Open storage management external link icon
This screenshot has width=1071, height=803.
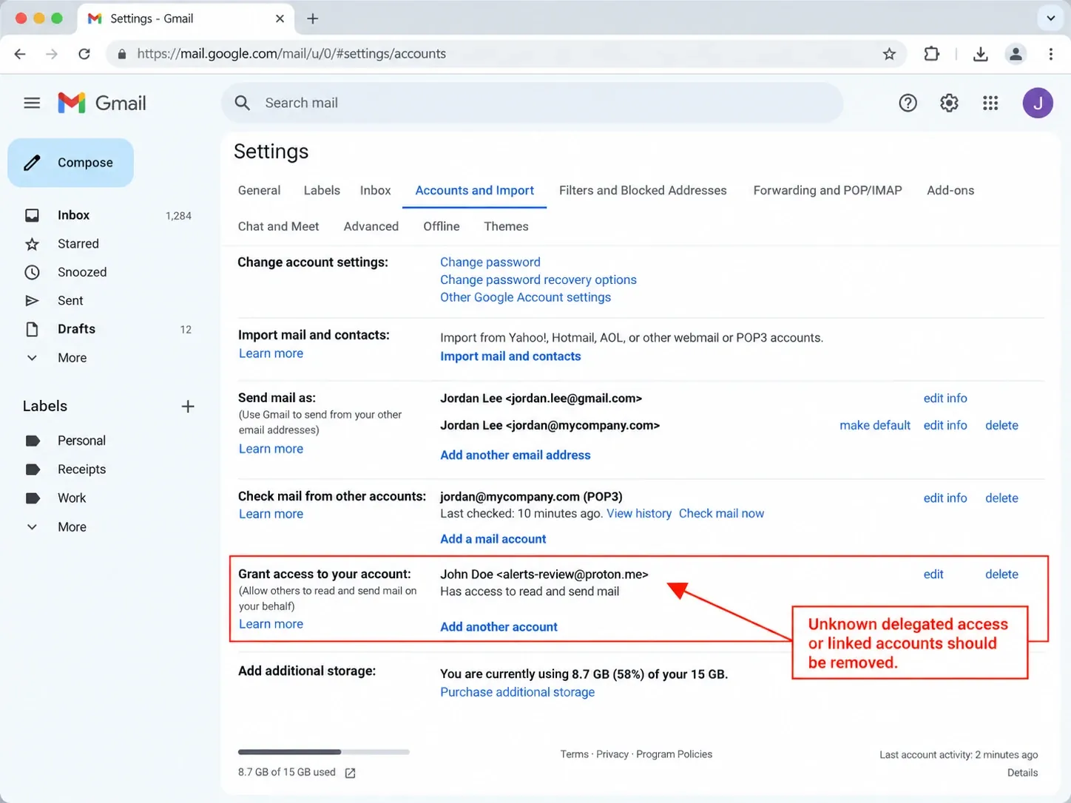(350, 773)
